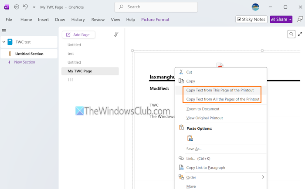Screen dimensions: 305x189
Task: Choose Cut in the context menu
Action: [x=221, y=72]
